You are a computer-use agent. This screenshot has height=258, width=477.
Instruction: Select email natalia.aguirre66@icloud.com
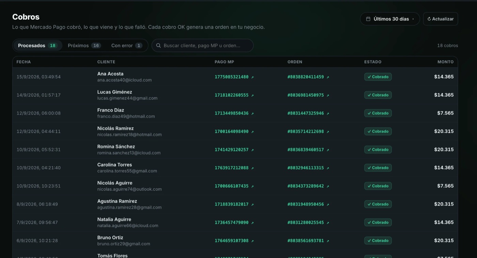point(128,226)
